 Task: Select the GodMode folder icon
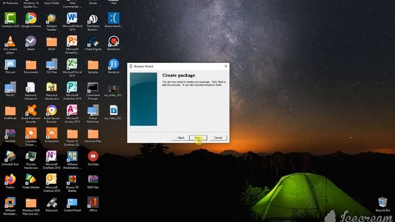click(x=10, y=111)
